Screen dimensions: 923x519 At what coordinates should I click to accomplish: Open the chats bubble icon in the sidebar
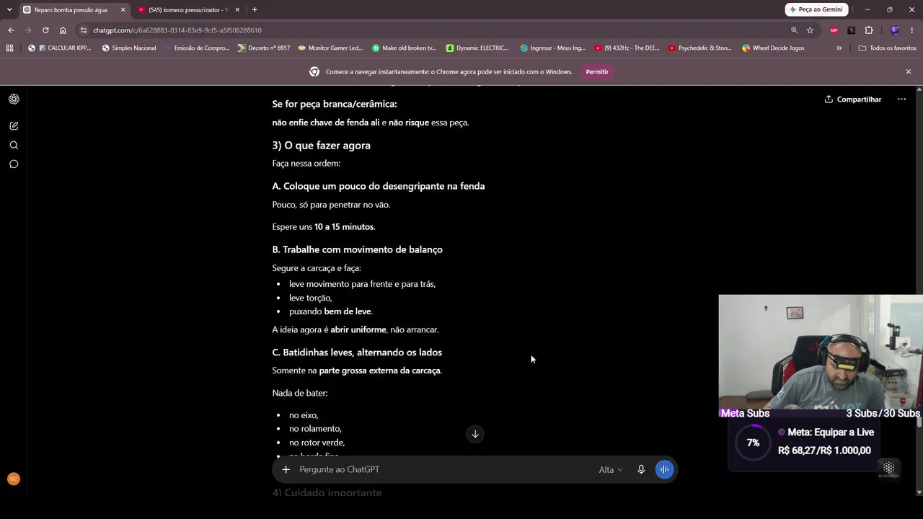coord(14,164)
